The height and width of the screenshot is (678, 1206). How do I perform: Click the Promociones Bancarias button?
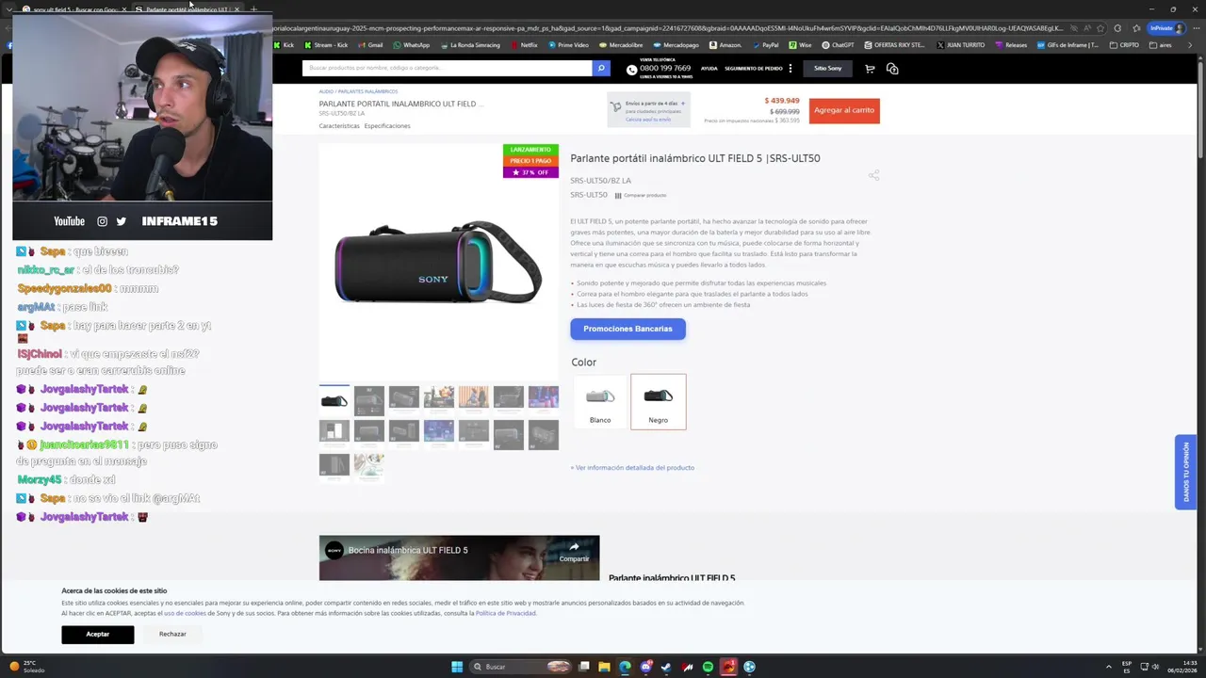click(x=627, y=329)
